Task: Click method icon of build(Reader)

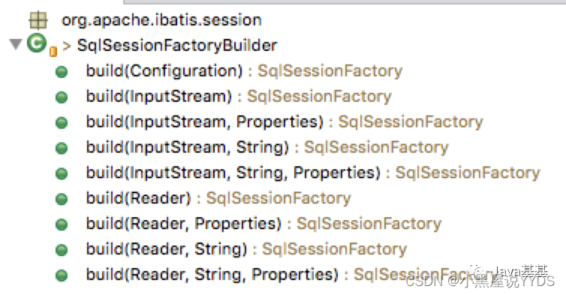Action: tap(62, 199)
